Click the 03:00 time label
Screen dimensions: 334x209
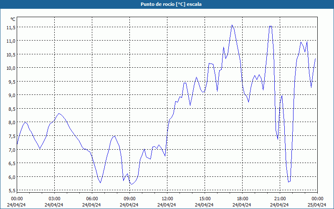pyautogui.click(x=54, y=199)
